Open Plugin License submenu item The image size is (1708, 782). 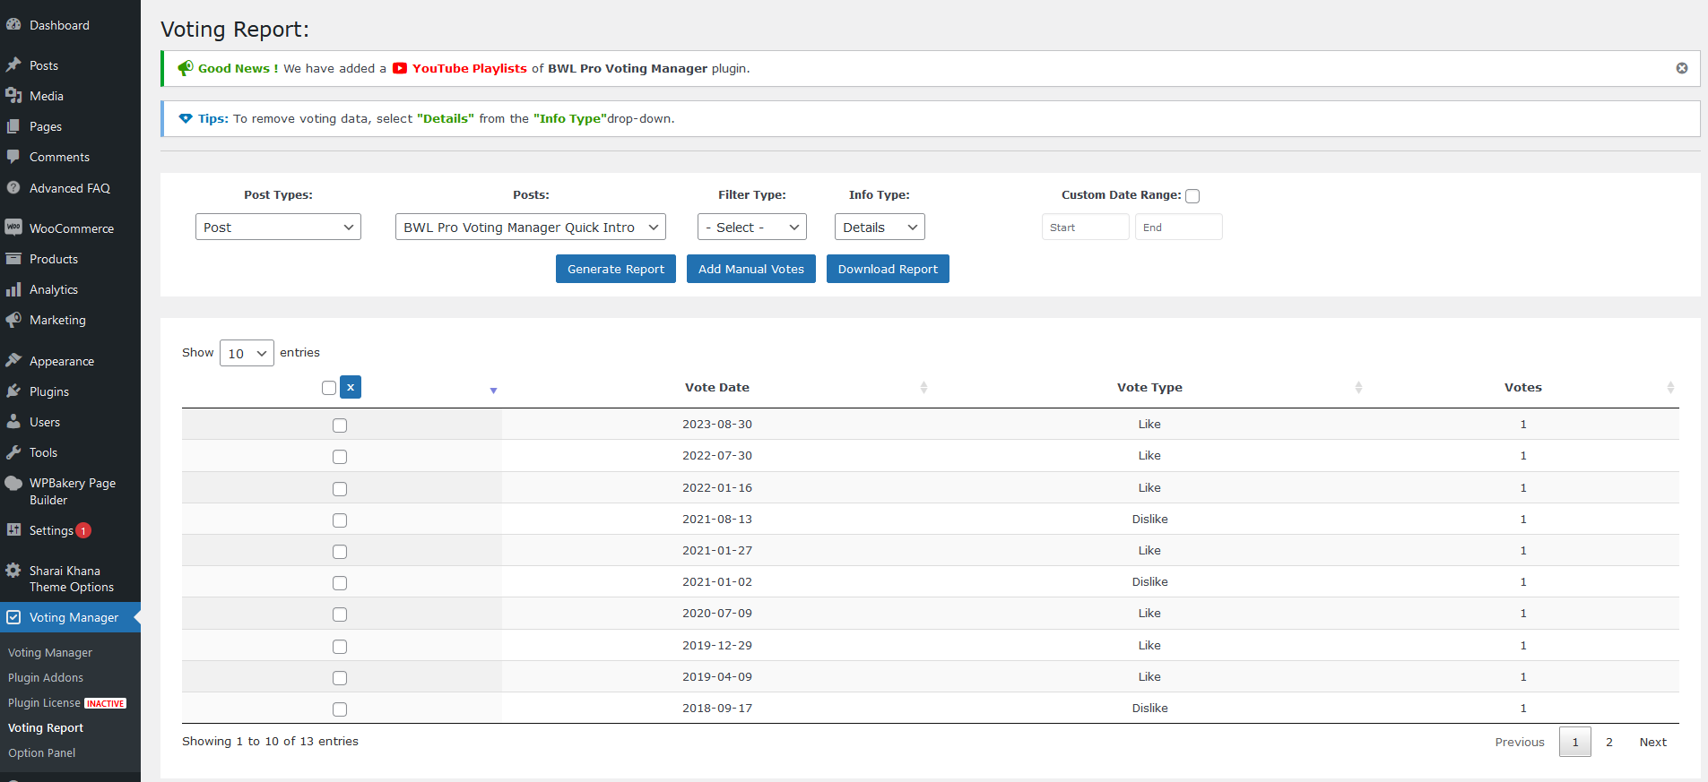coord(44,703)
